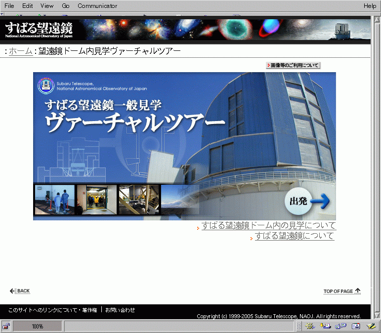
Task: Click the BACK link at page bottom
Action: tap(20, 291)
